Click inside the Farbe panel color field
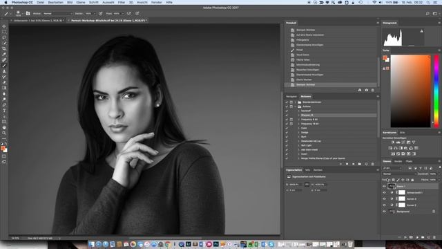This screenshot has width=442, height=249. click(x=410, y=91)
